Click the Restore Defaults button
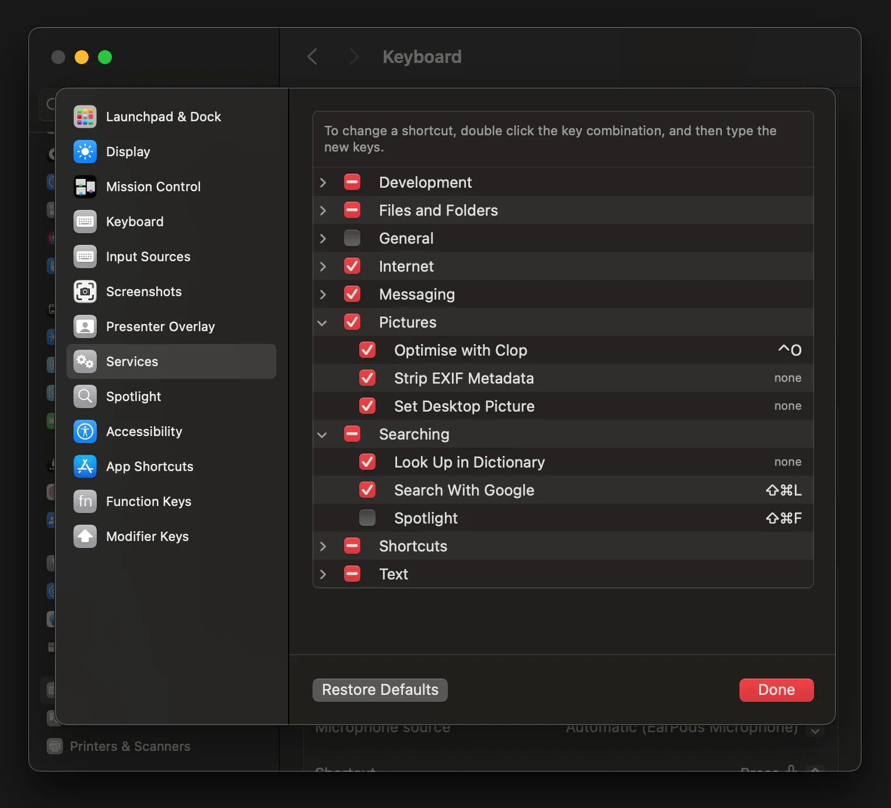Screen dimensions: 891x808 [380, 690]
